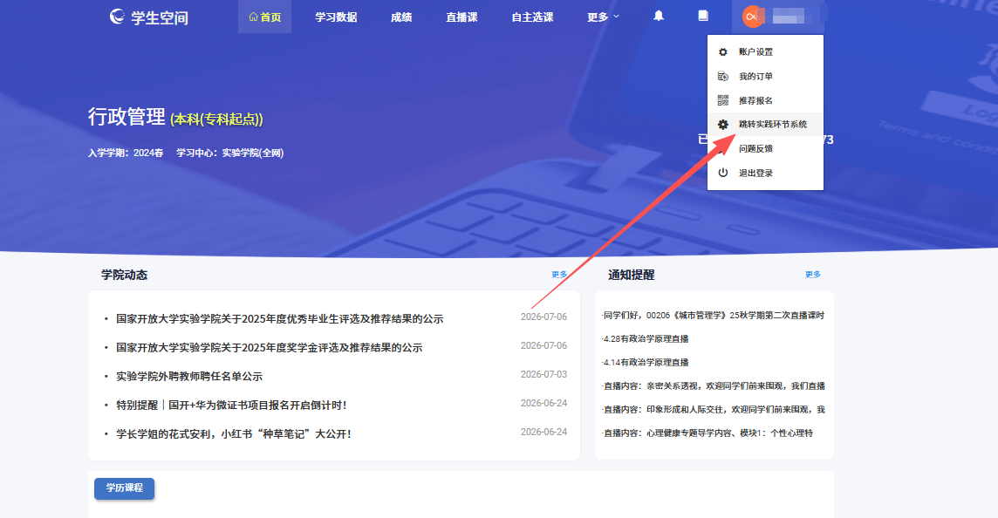Click the order icon beside 我的订单
The height and width of the screenshot is (518, 998).
pos(723,77)
